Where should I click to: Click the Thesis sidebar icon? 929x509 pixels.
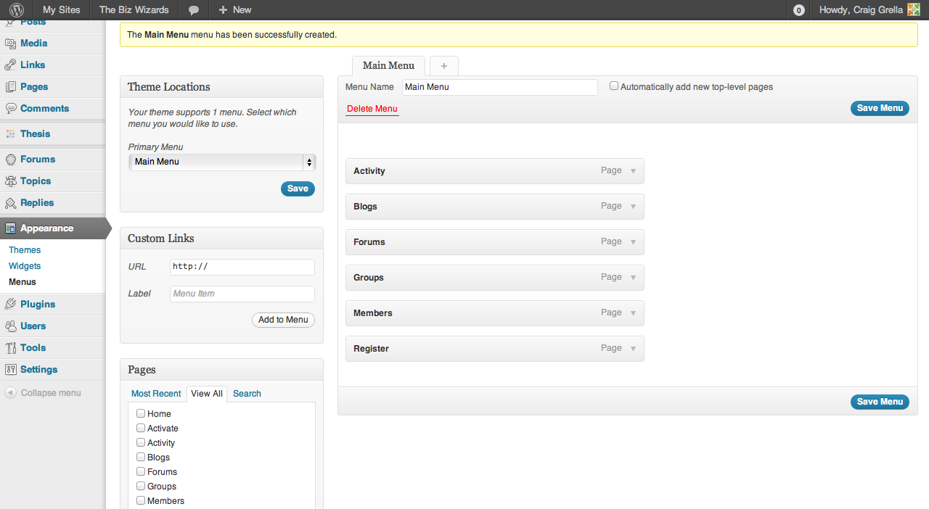point(11,134)
